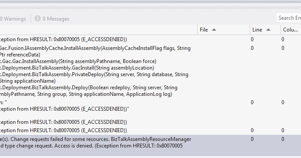Sort by the File column header
Image resolution: width=301 pixels, height=158 pixels.
223,30
